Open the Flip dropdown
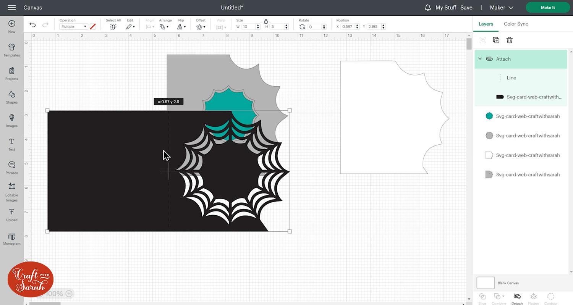Viewport: 573px width, 305px height. (181, 27)
